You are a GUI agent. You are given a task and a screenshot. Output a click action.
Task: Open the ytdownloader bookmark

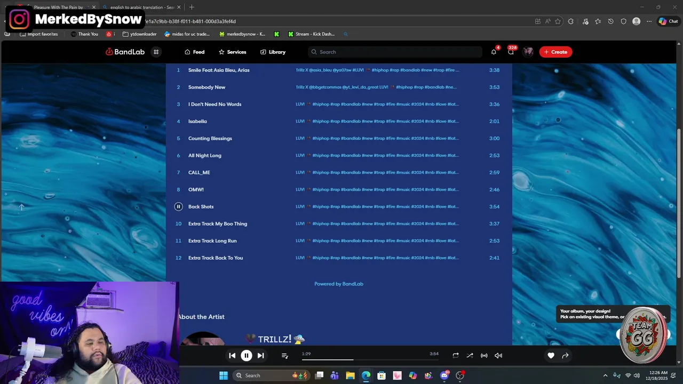[139, 34]
